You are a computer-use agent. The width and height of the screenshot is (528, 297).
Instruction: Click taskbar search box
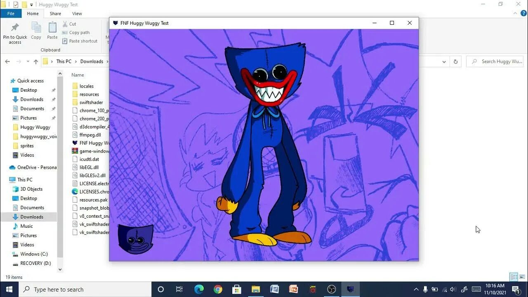(x=85, y=289)
